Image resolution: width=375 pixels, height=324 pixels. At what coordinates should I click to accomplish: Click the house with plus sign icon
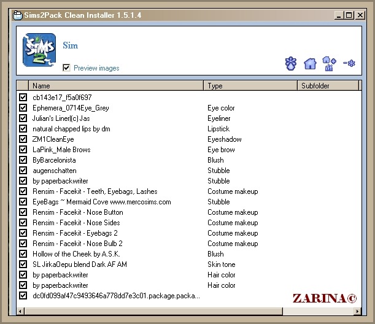tap(329, 64)
